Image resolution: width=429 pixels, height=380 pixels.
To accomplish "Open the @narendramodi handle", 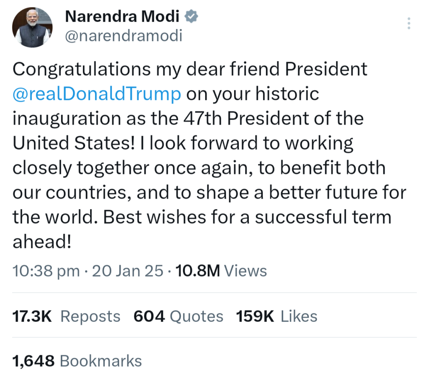I will pyautogui.click(x=124, y=36).
